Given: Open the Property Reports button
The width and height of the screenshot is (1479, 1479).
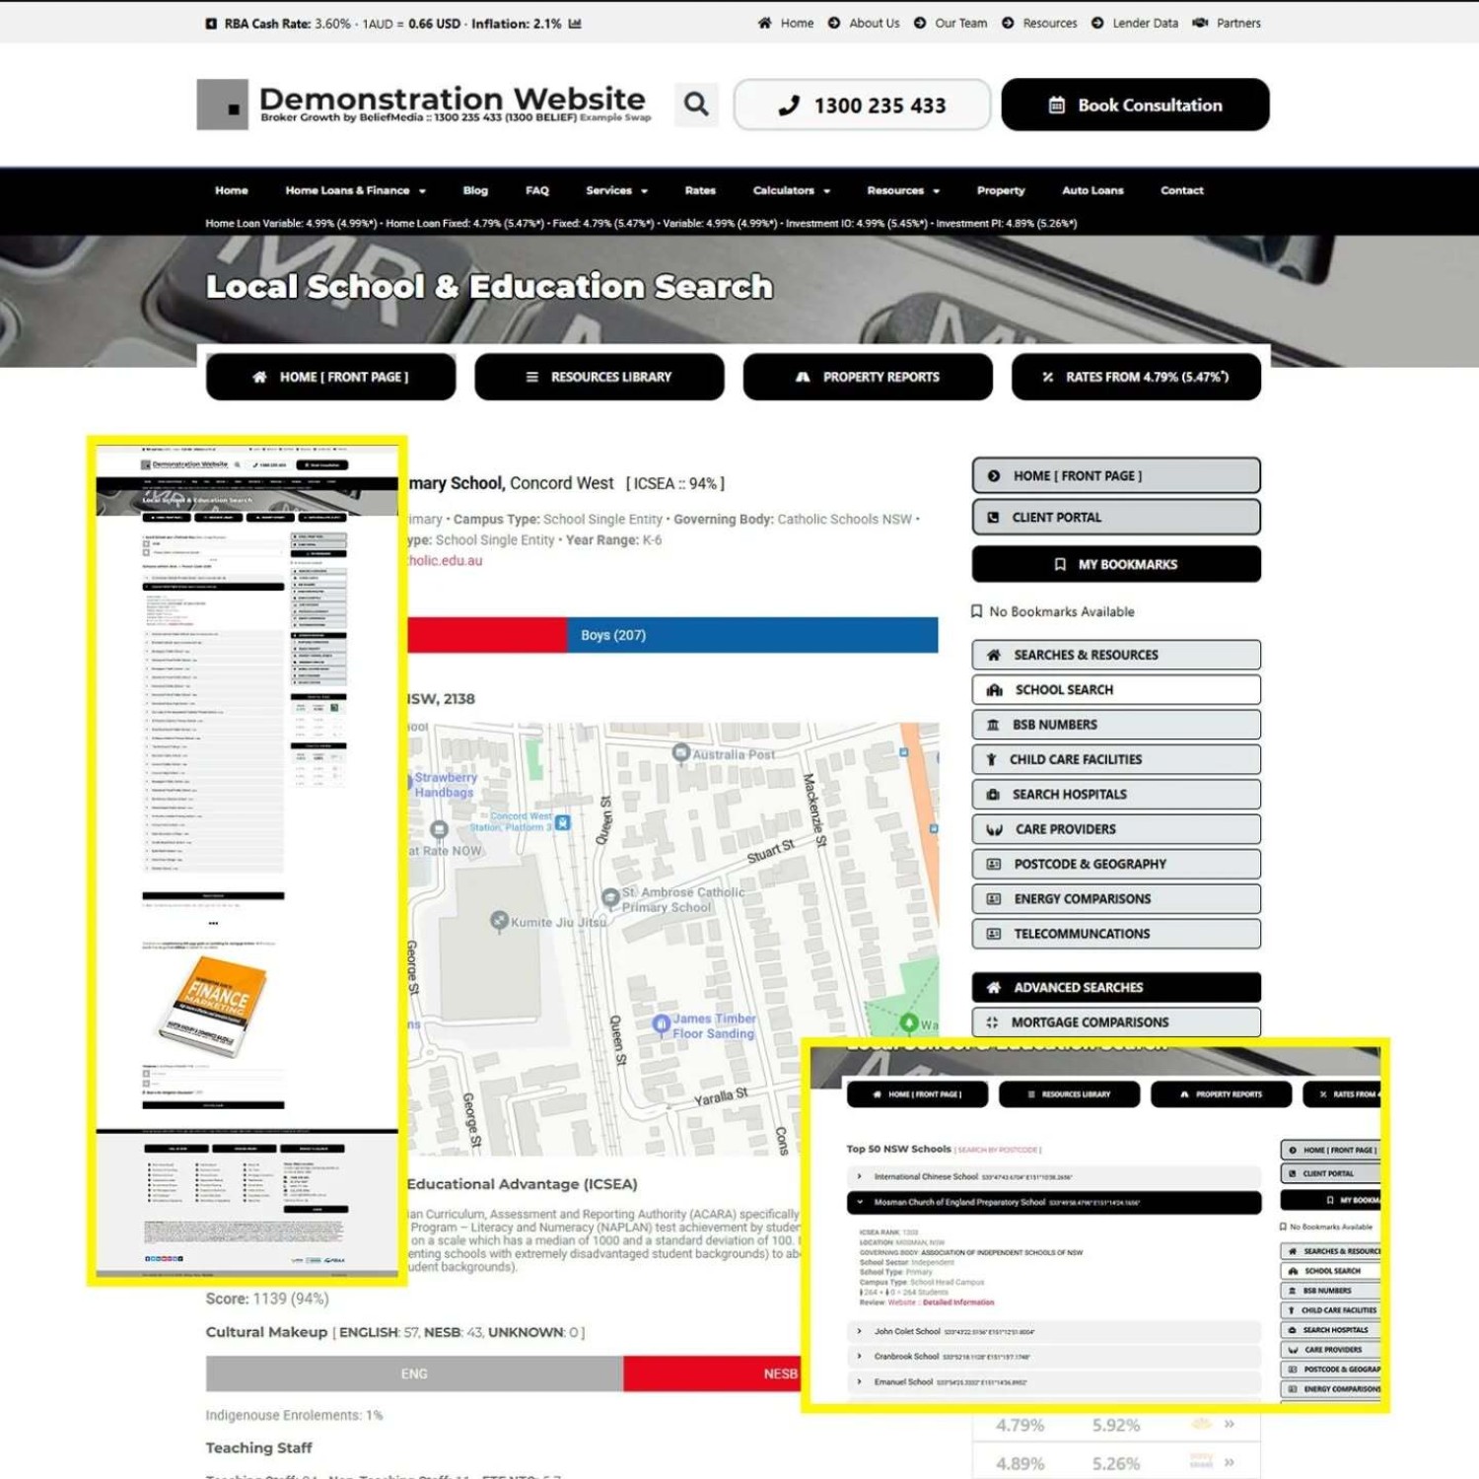Looking at the screenshot, I should 868,378.
